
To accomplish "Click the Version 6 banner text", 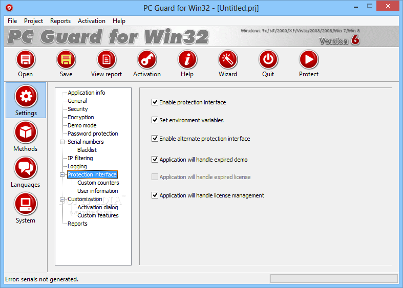I will point(340,40).
